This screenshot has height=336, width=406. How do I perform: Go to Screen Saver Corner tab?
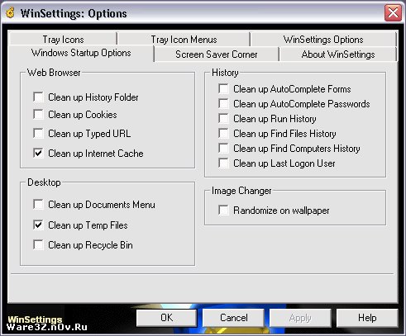point(217,54)
